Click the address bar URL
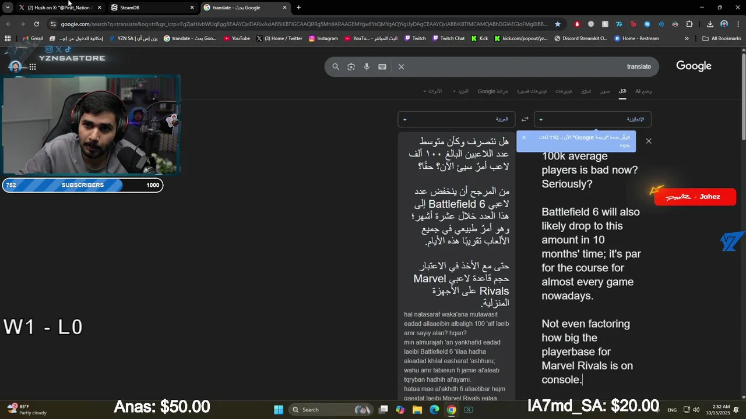This screenshot has width=746, height=419. 304,24
